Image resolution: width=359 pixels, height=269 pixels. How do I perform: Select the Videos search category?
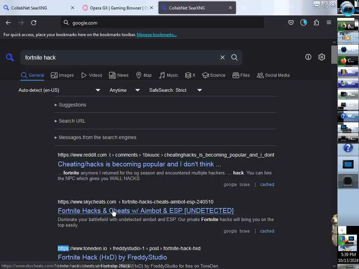[92, 75]
